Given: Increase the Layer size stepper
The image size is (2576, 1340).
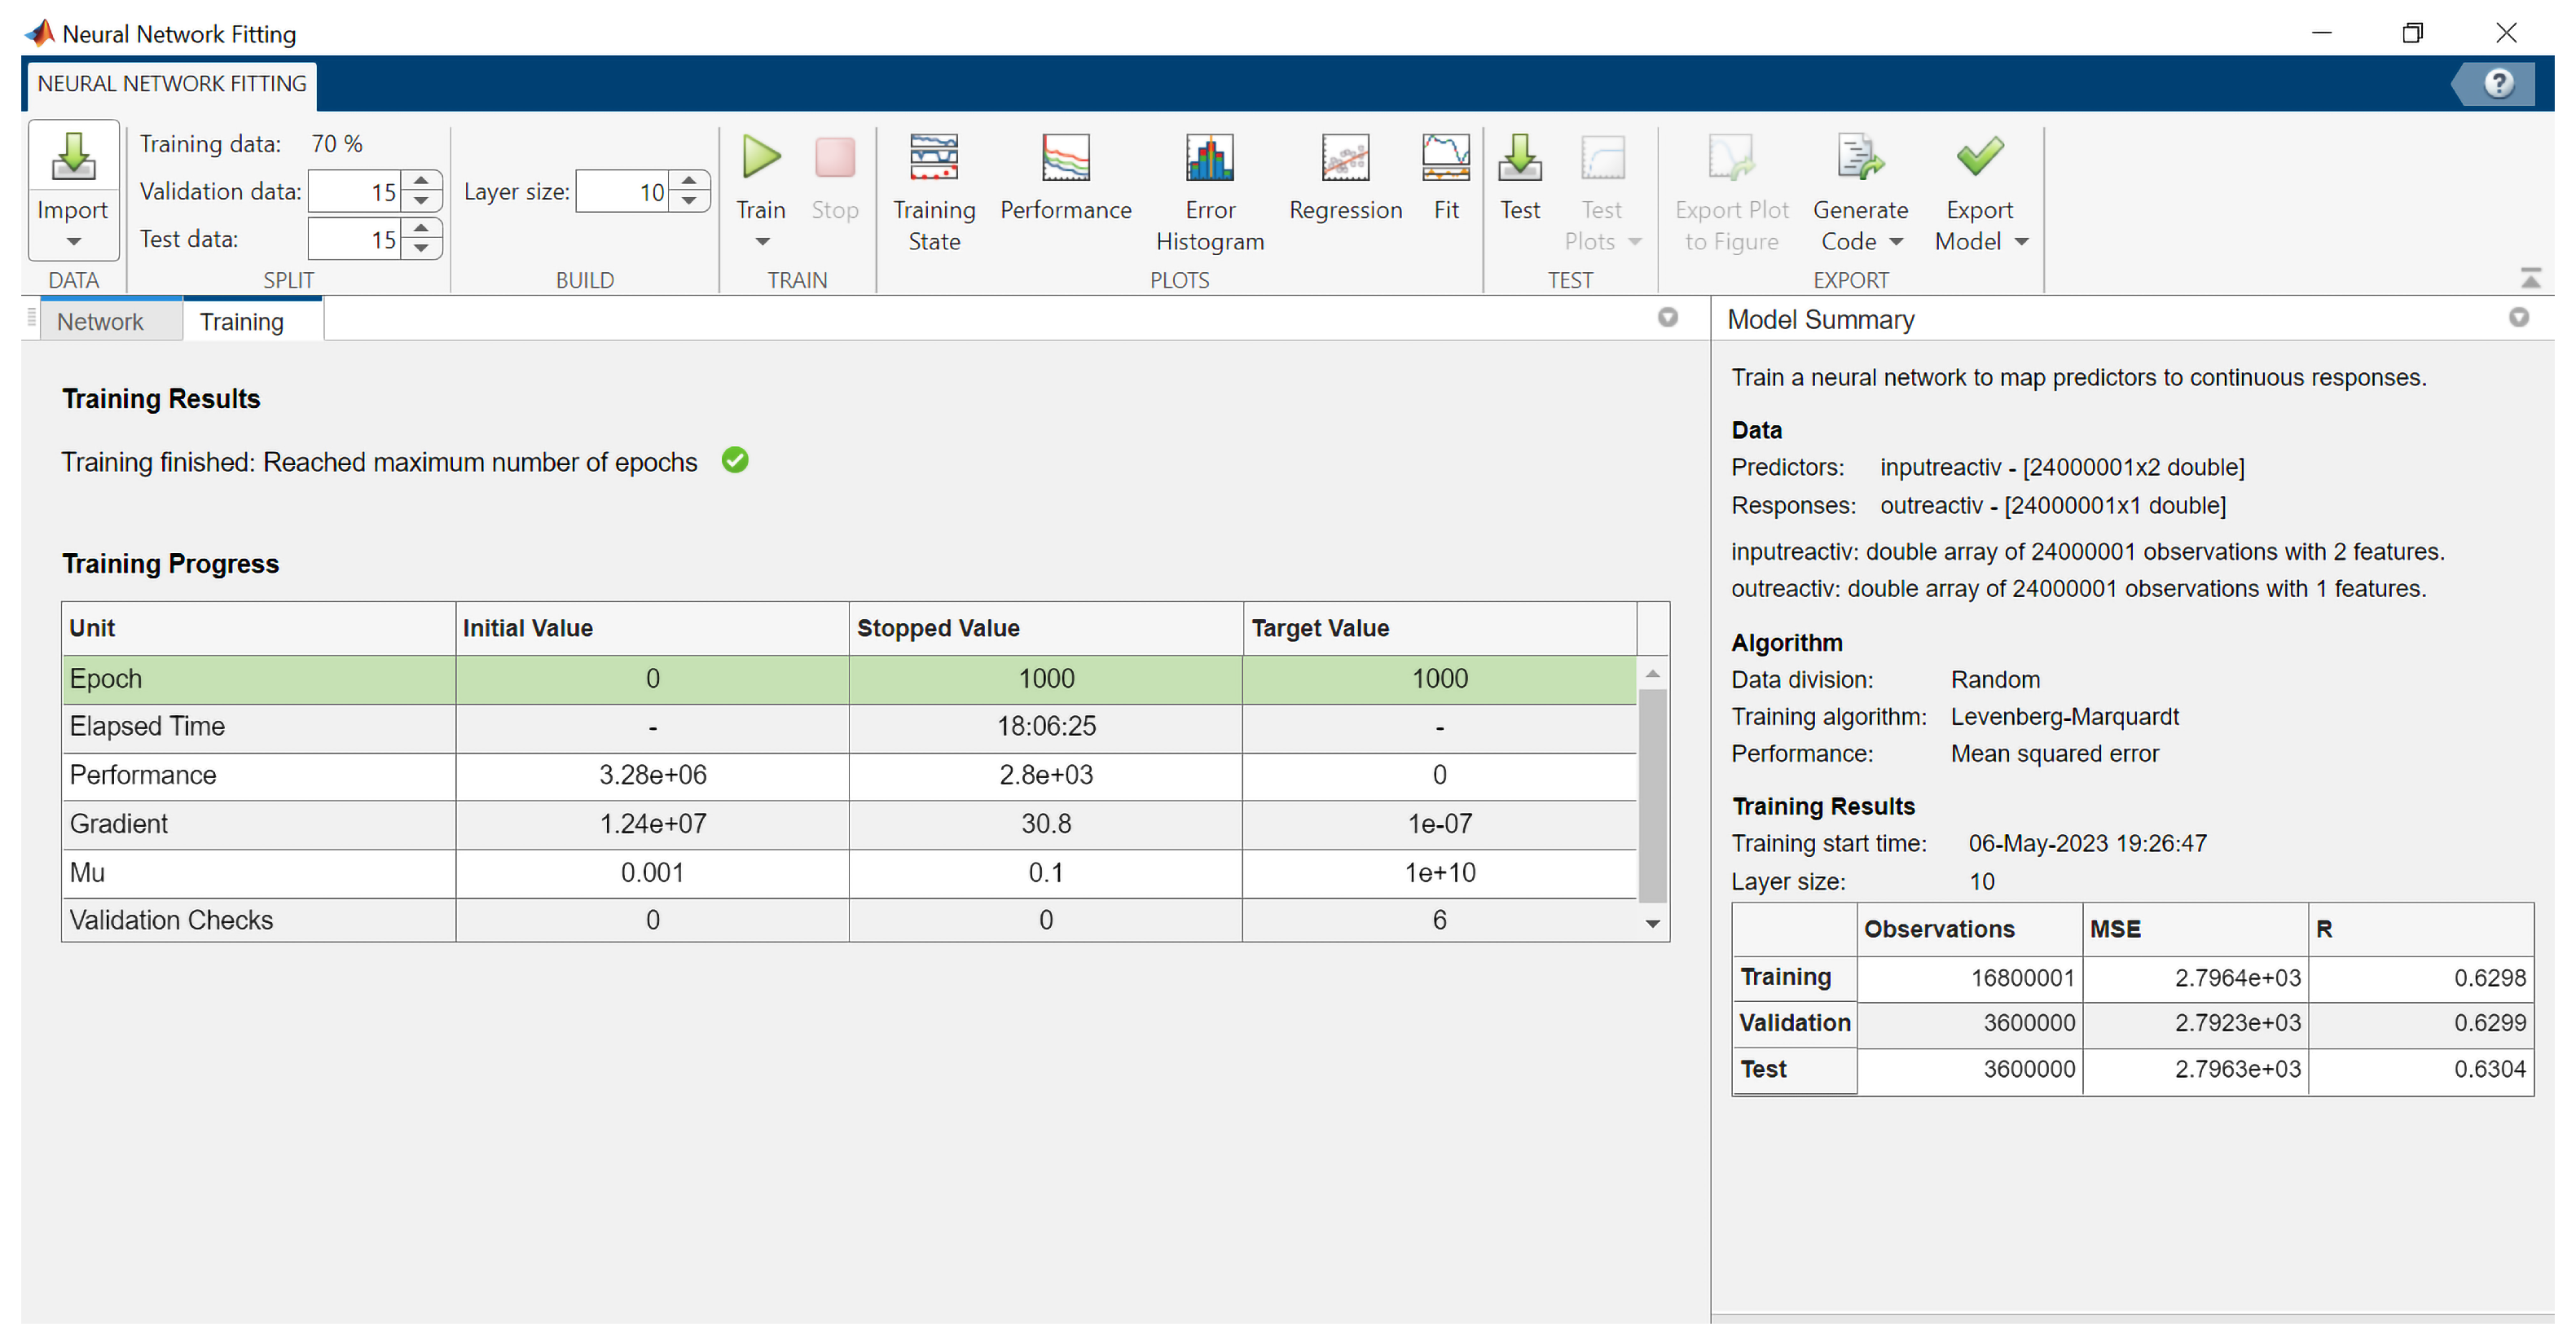Looking at the screenshot, I should point(689,181).
